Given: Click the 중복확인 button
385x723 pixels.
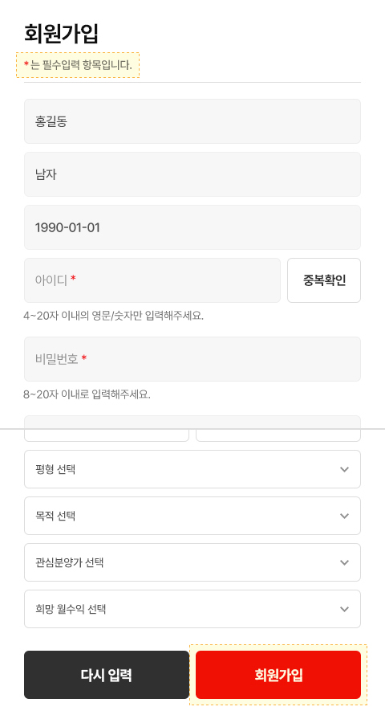Looking at the screenshot, I should point(324,280).
